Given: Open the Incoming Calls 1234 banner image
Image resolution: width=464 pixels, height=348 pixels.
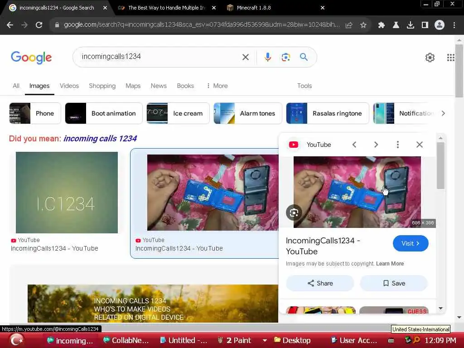Looking at the screenshot, I should [153, 303].
